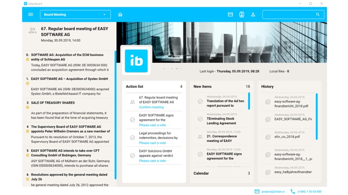Click document icon of easy_halbjahresfinanzber file
Image resolution: width=348 pixels, height=195 pixels.
(x=268, y=172)
